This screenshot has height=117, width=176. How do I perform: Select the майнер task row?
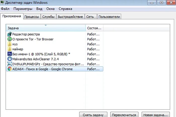[x=55, y=49]
